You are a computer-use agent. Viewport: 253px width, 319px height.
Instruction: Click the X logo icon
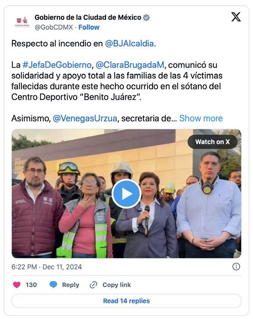tap(236, 17)
